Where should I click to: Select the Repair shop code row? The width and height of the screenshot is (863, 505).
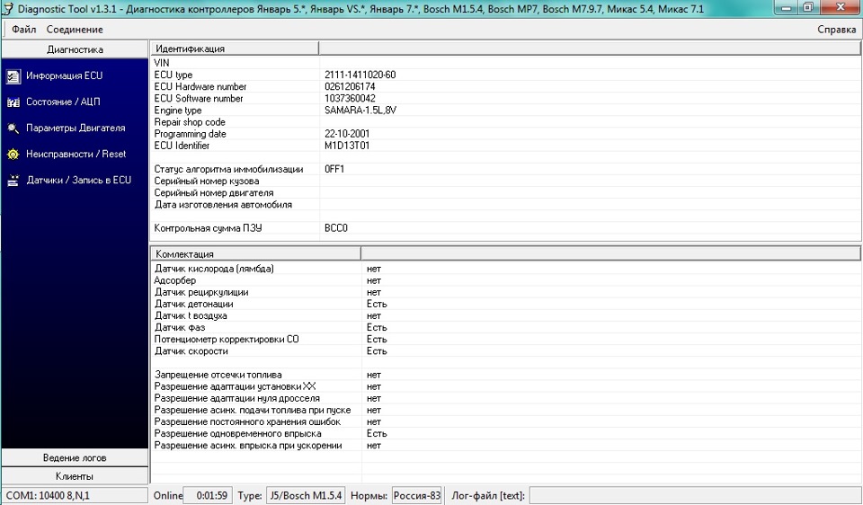click(505, 122)
